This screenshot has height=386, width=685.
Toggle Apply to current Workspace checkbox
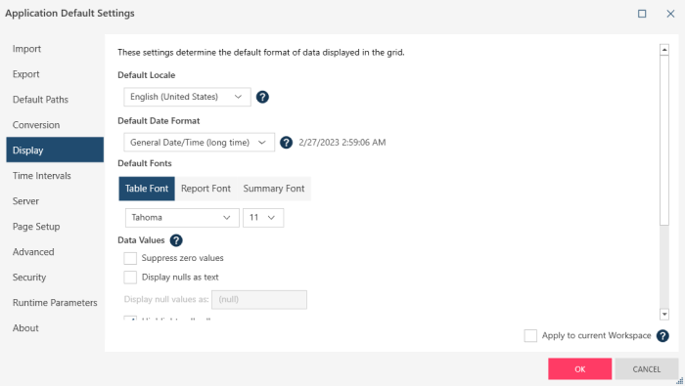pos(530,335)
